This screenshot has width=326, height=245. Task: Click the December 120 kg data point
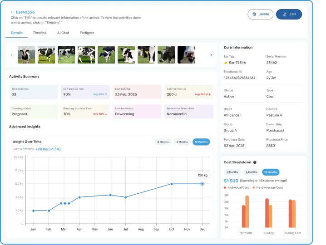tap(203, 184)
